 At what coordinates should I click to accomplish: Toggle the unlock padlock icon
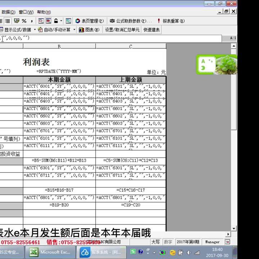56,21
